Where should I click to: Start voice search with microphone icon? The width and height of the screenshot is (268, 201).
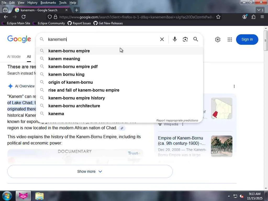[x=175, y=39]
